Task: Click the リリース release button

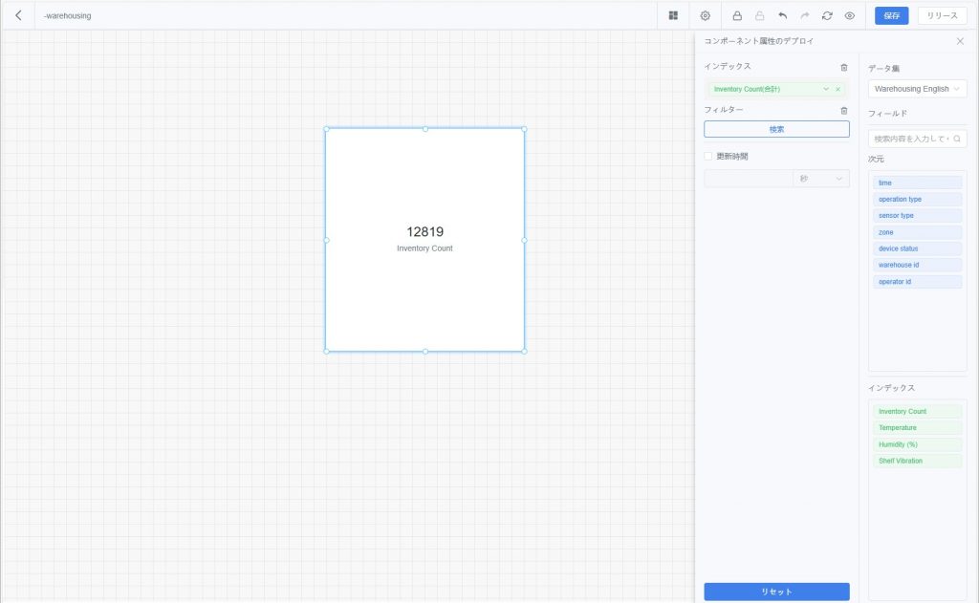Action: point(942,15)
